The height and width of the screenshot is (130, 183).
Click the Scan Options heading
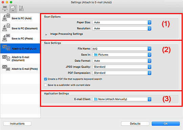[x=52, y=17]
